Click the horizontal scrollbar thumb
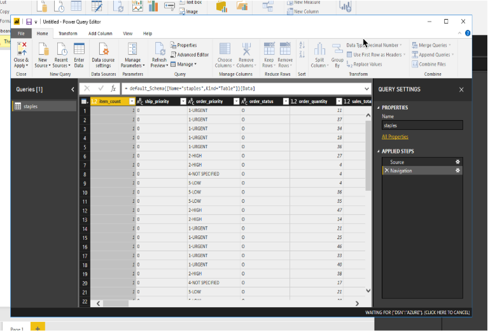488x332 pixels. point(116,303)
